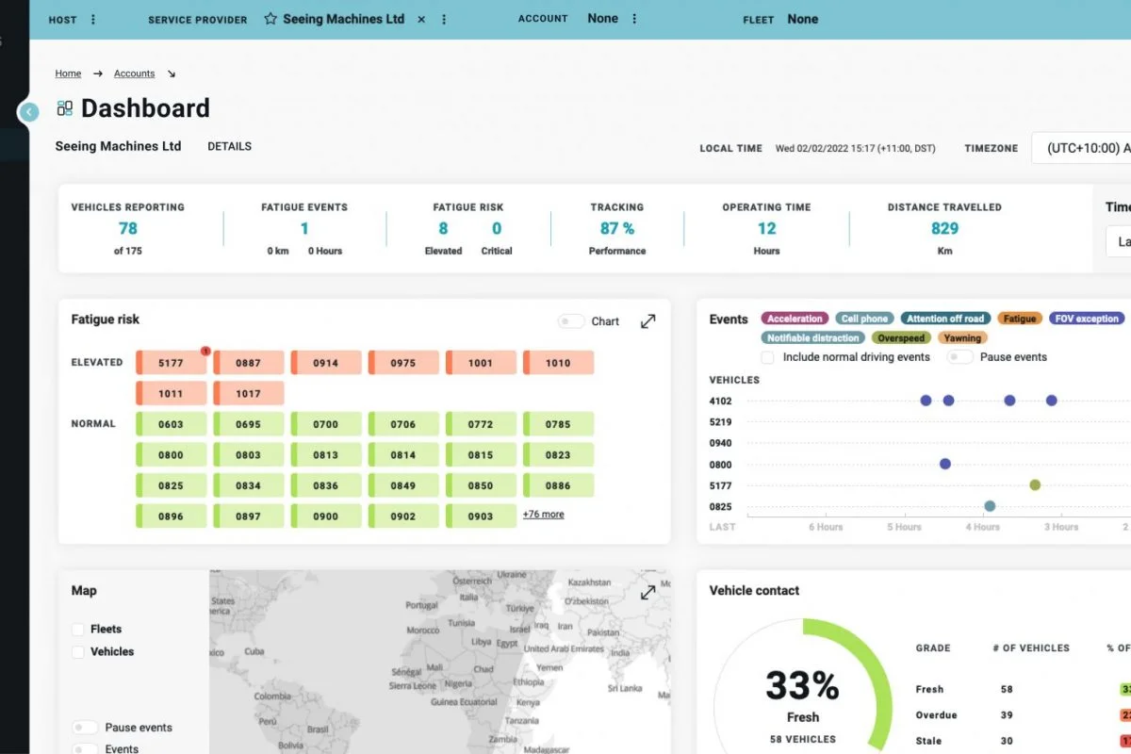Screen dimensions: 1131x754
Task: Click the Vehicles Reporting value 78
Action: click(128, 228)
